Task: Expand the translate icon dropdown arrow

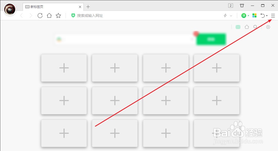Action: coord(248,16)
